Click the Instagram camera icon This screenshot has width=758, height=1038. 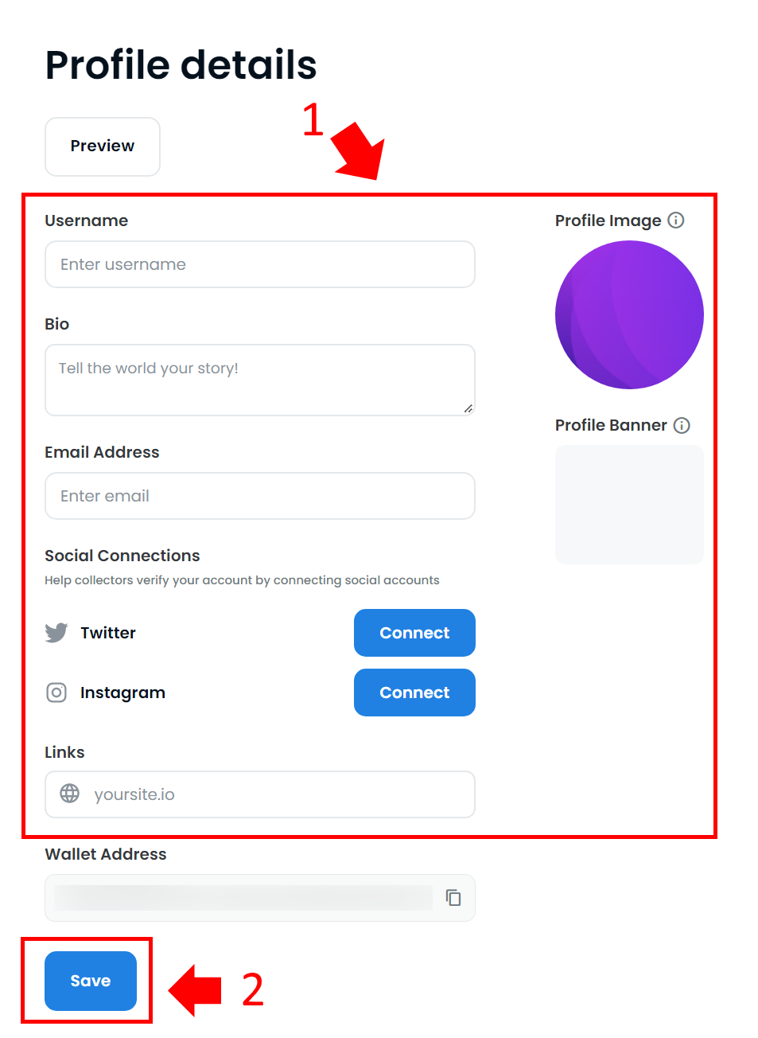56,693
